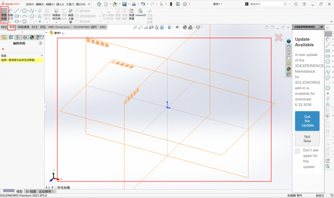Click the Rebuild traffic light icon

(171, 4)
